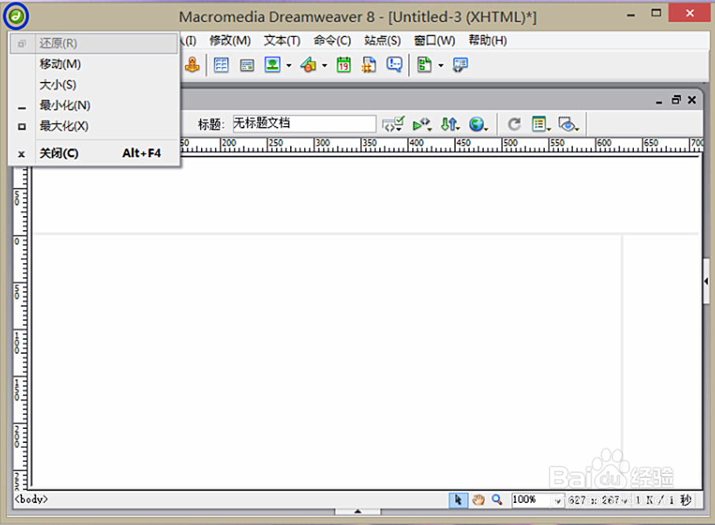Open Preview in Browser globe menu
Screen dimensions: 715x525
[x=479, y=124]
